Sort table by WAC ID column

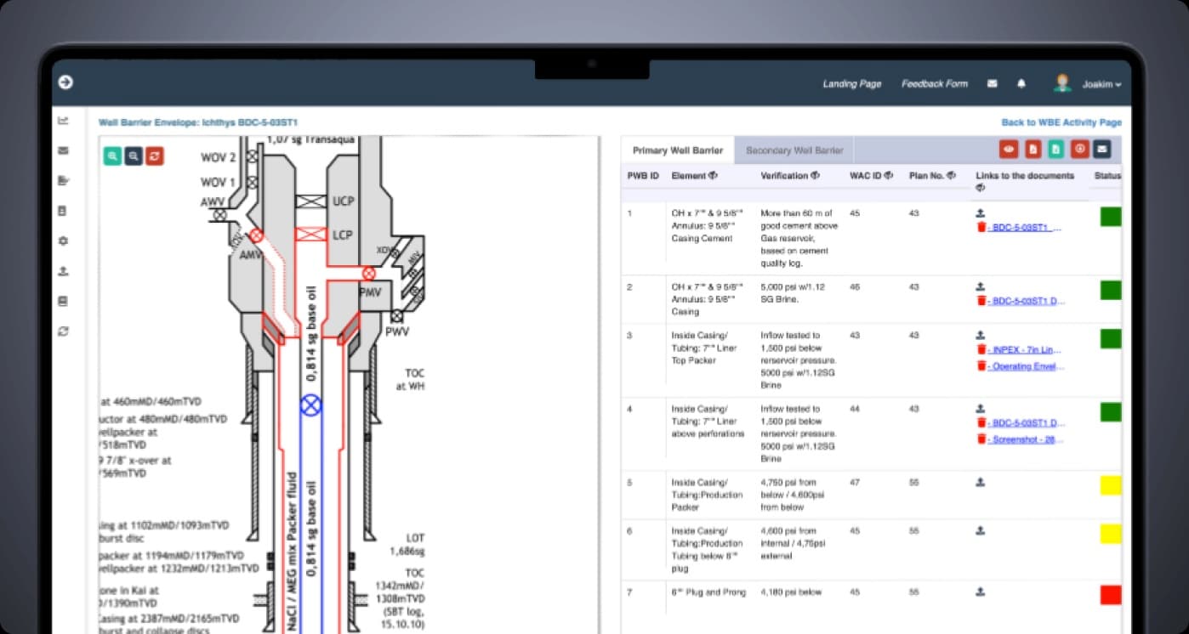coord(887,176)
